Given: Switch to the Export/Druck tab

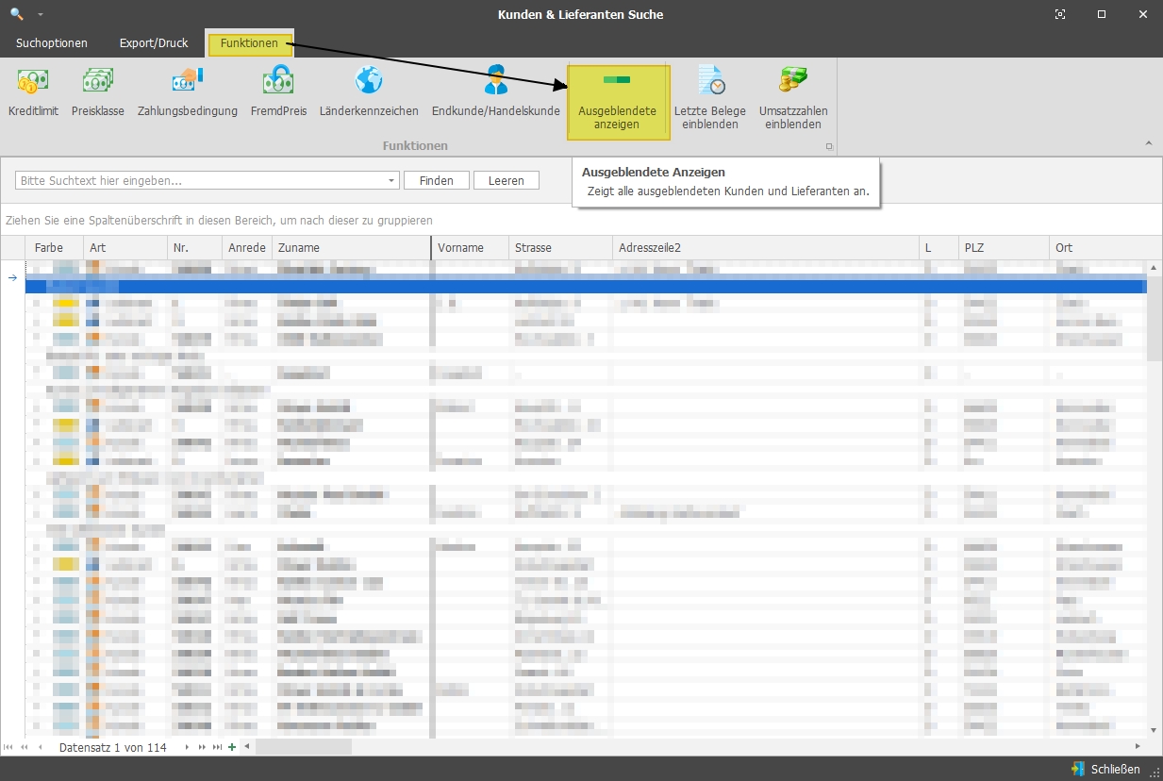Looking at the screenshot, I should coord(154,43).
